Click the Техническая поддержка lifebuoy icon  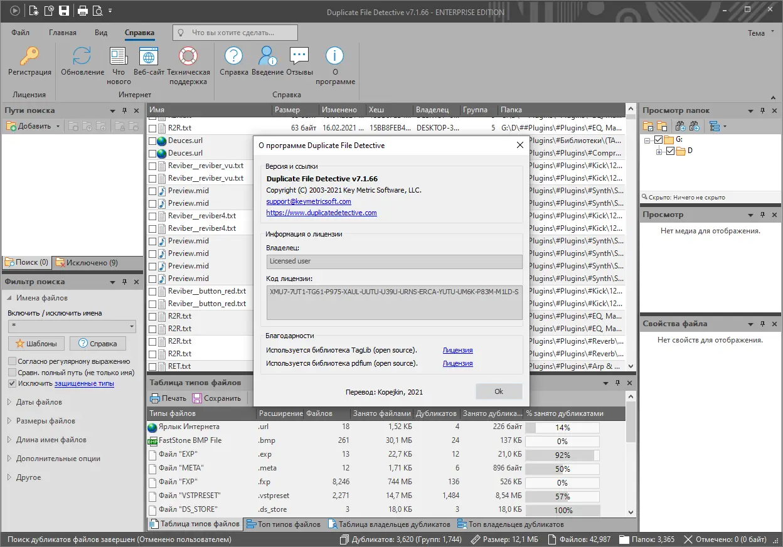188,57
